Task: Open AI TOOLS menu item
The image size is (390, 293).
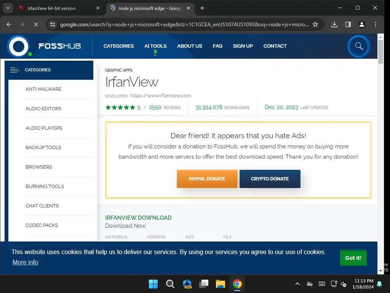Action: pos(155,46)
